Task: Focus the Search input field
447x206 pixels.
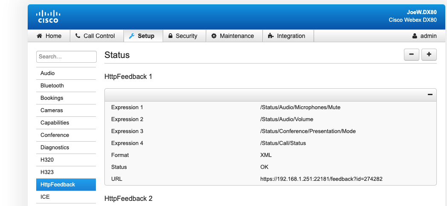Action: [x=66, y=56]
